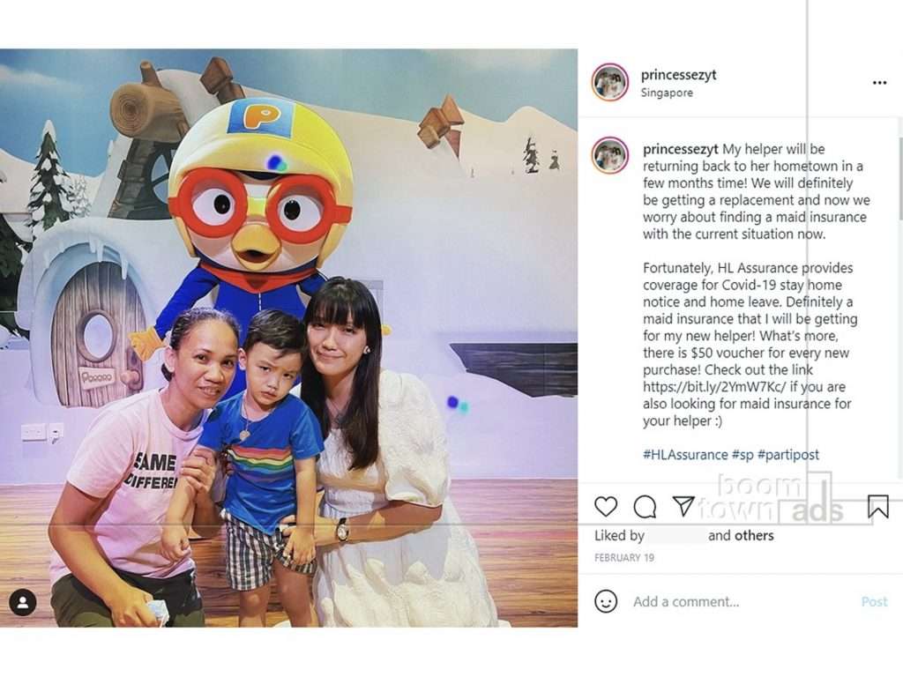Open Singapore location link
Viewport: 903px width, 677px height.
pos(667,93)
